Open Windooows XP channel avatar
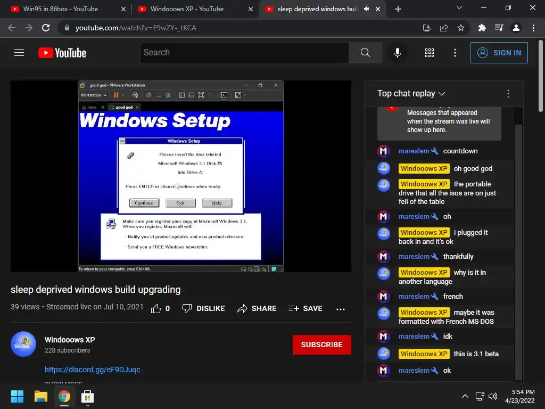The width and height of the screenshot is (545, 409). [x=23, y=344]
